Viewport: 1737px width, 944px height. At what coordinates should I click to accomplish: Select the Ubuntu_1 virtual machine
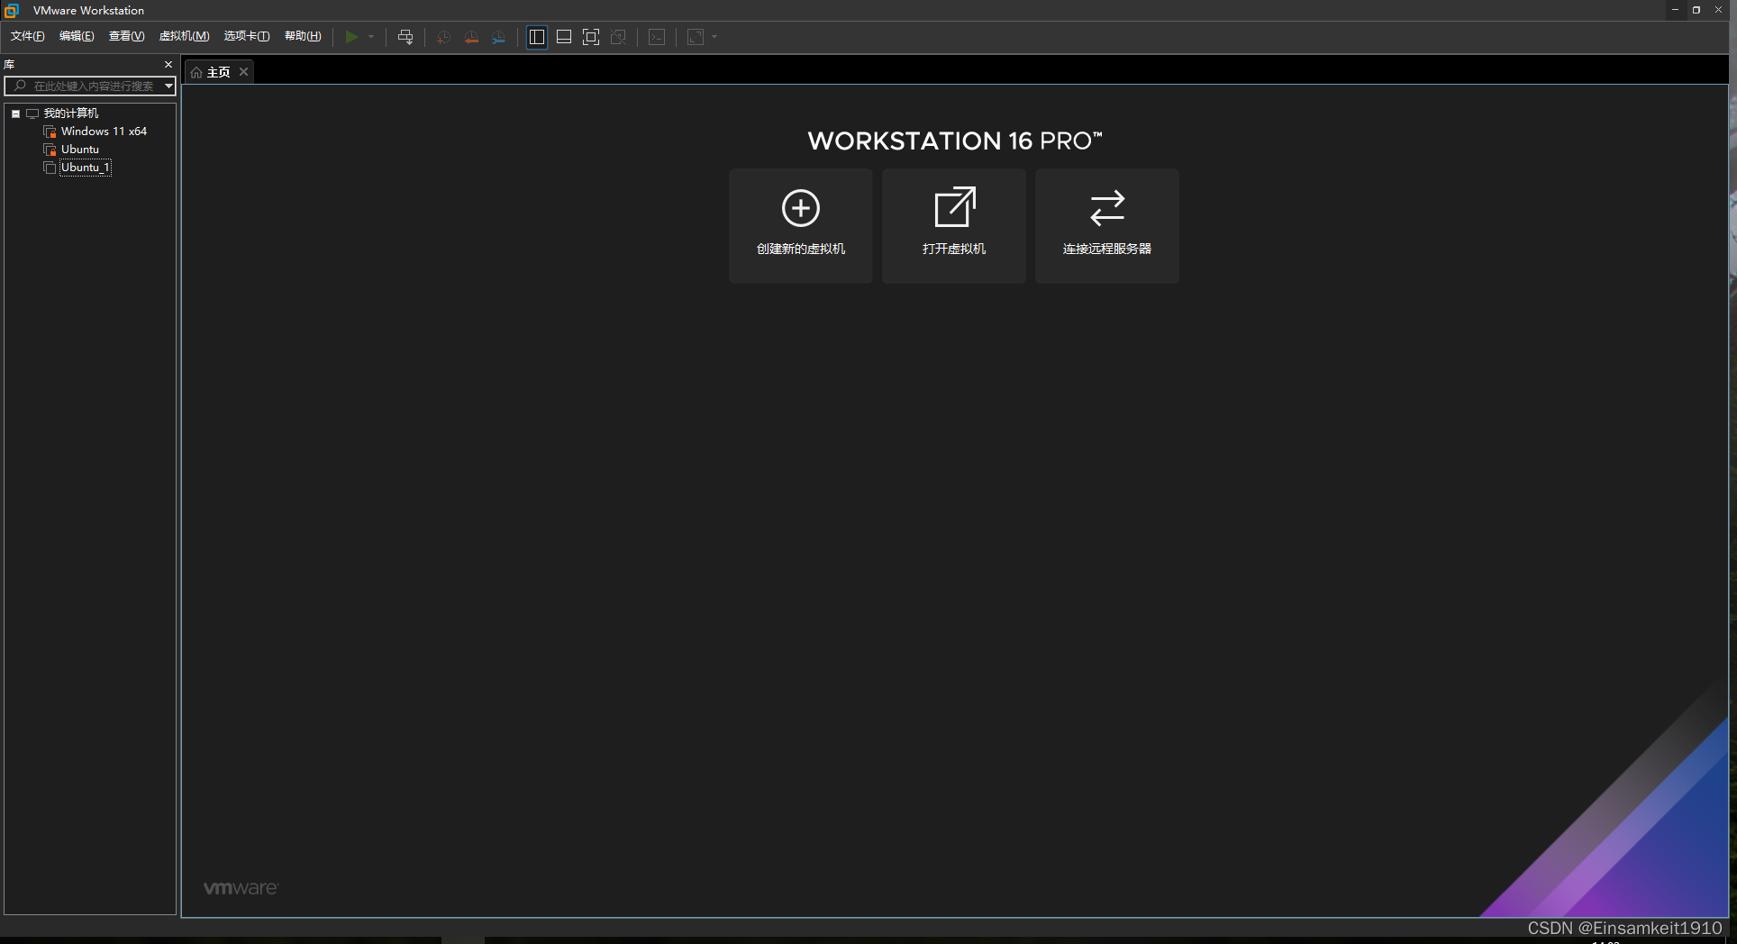click(86, 168)
